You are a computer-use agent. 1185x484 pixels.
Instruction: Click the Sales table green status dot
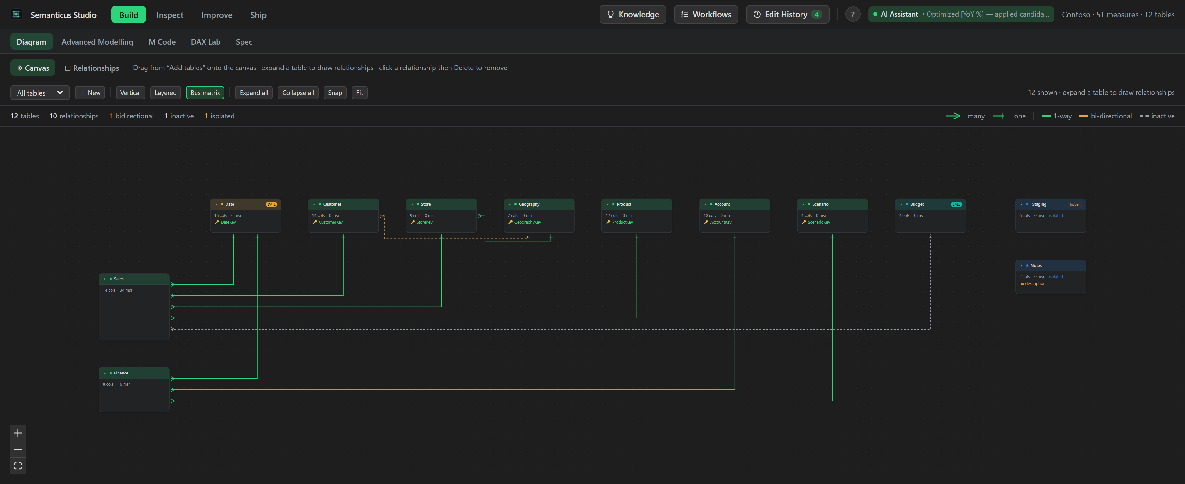111,279
